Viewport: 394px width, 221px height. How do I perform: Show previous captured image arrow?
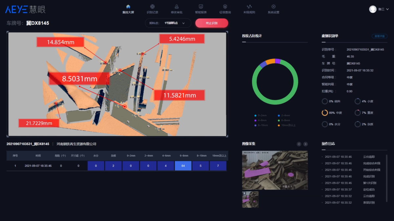click(x=299, y=144)
